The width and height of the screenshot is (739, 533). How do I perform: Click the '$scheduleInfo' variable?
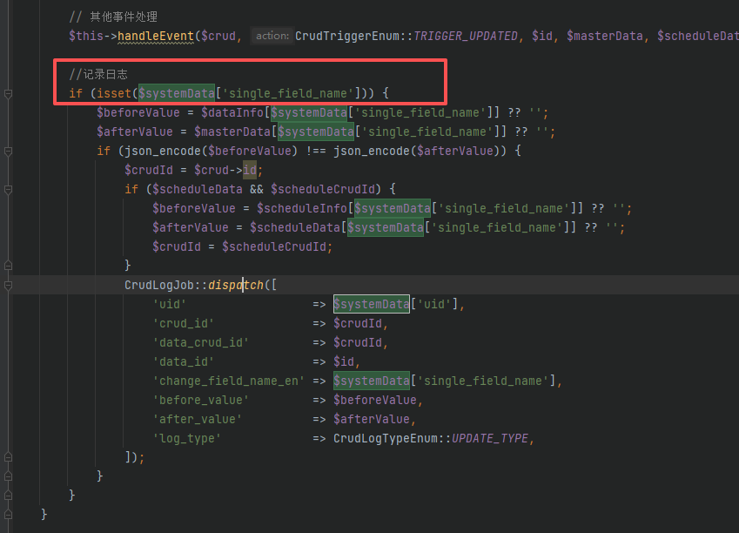[302, 208]
